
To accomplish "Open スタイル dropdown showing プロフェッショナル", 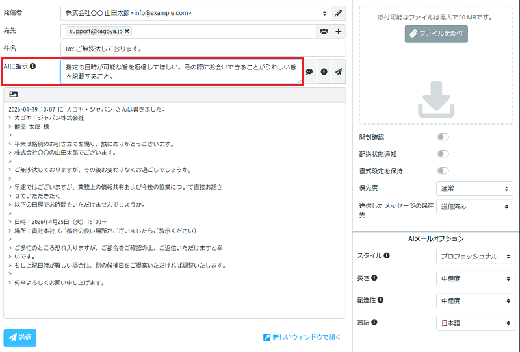I will point(476,257).
